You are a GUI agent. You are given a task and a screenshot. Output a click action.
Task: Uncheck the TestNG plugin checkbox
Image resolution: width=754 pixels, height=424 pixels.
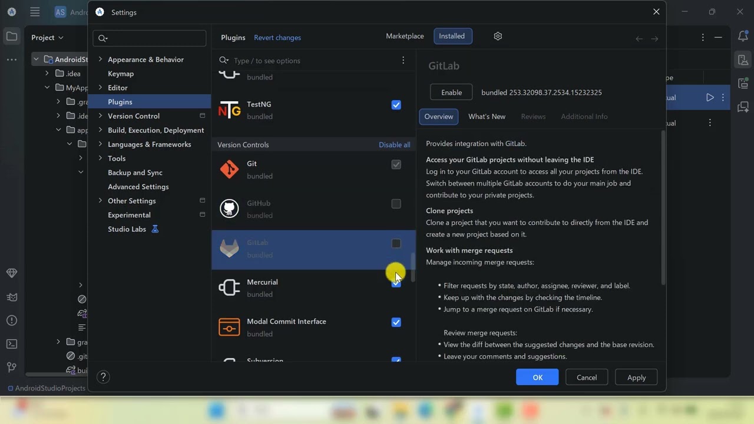tap(396, 105)
